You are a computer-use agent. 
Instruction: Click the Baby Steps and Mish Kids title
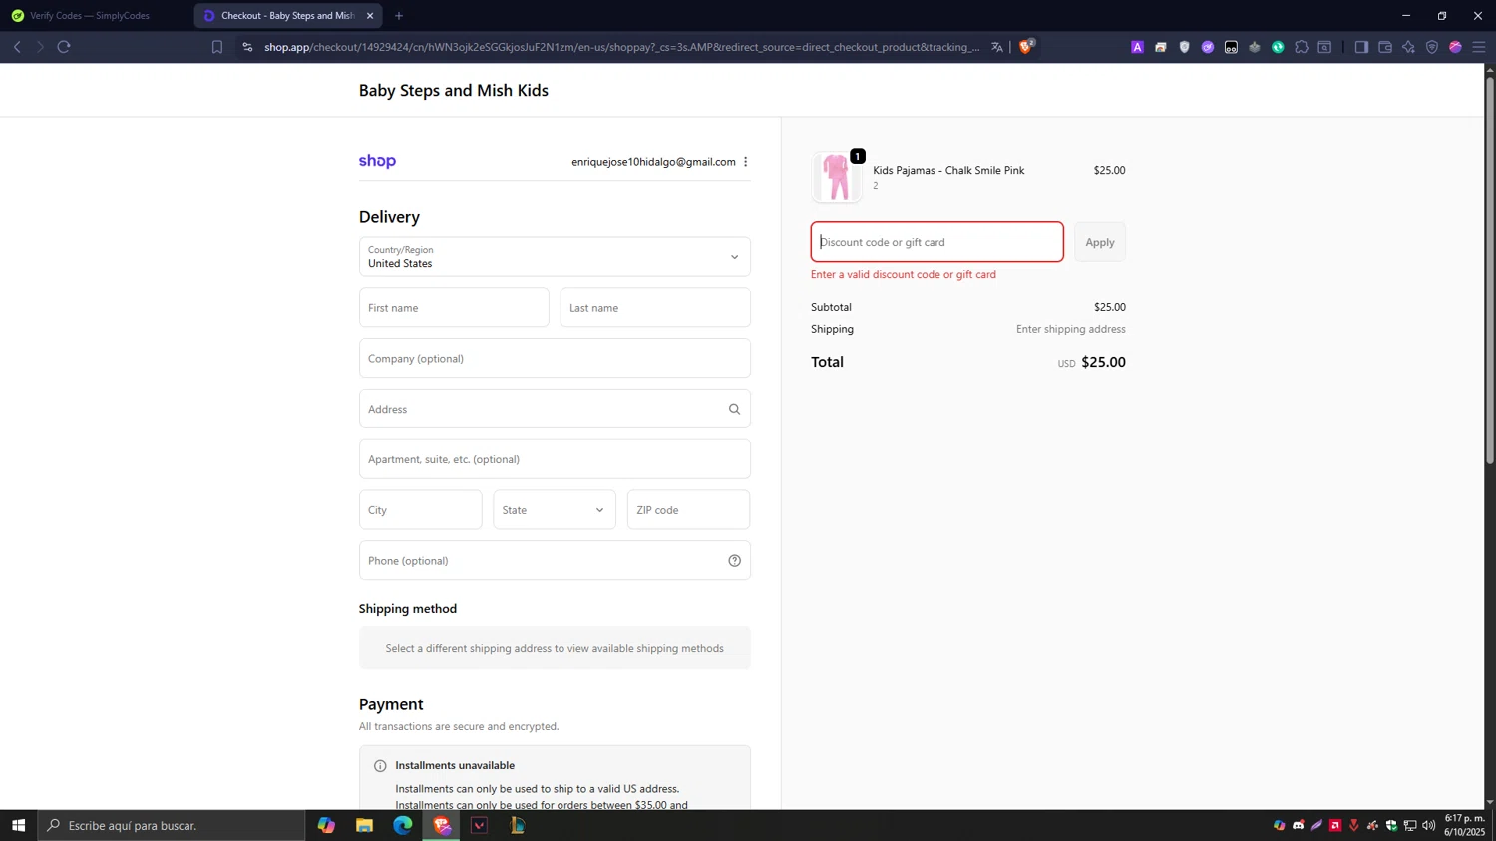454,90
